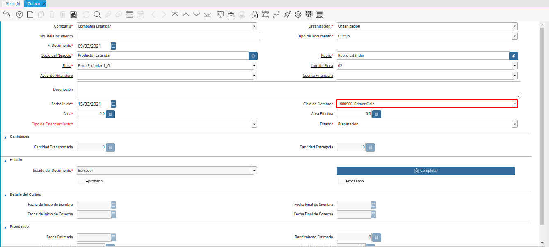Open calendar picker for F. Documento
The width and height of the screenshot is (549, 247).
pos(114,46)
